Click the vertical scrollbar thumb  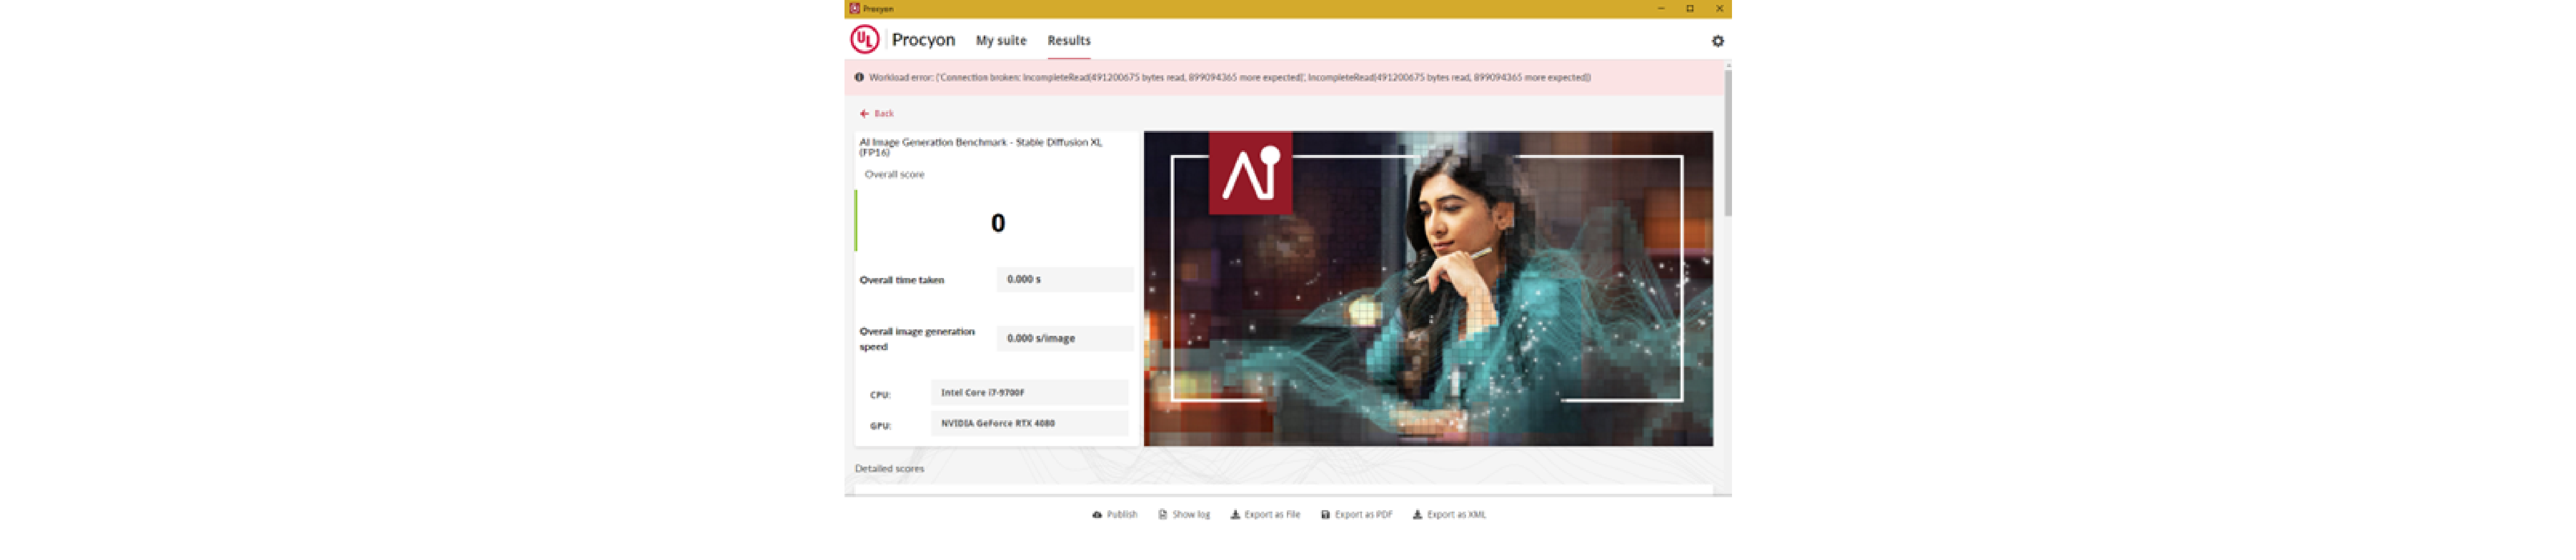point(1727,142)
